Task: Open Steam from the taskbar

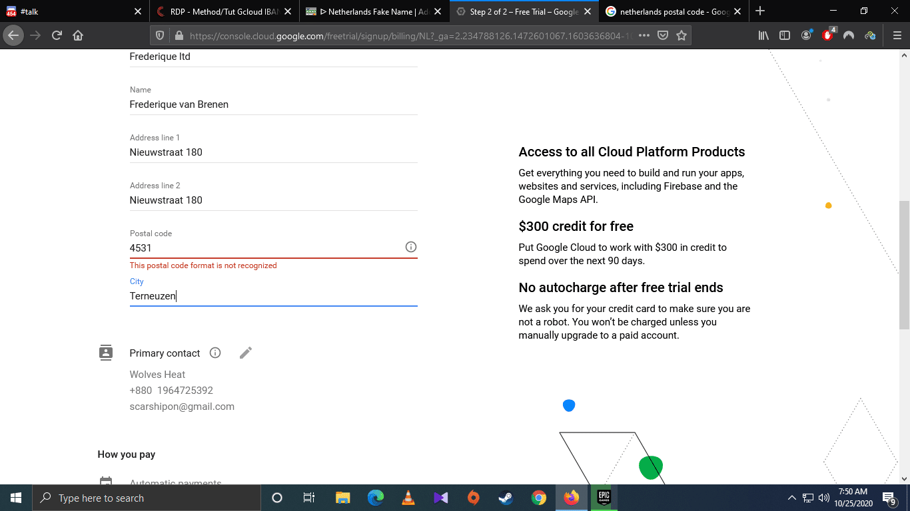Action: pyautogui.click(x=506, y=498)
